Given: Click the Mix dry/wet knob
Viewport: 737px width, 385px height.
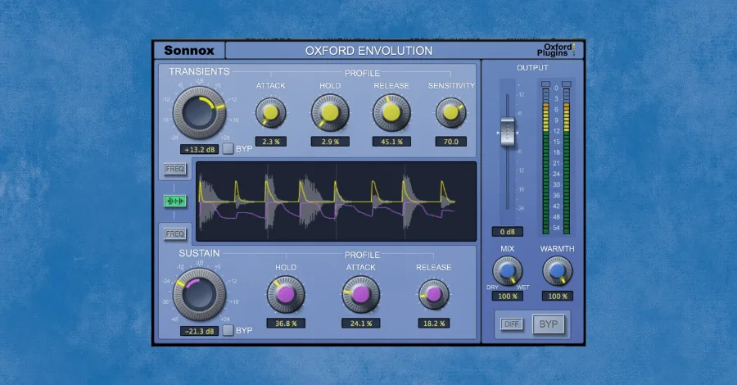Looking at the screenshot, I should click(507, 271).
